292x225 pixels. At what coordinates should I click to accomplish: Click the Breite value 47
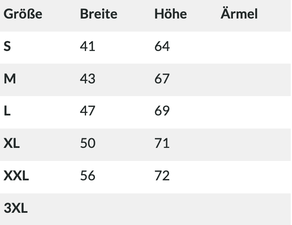pyautogui.click(x=87, y=111)
